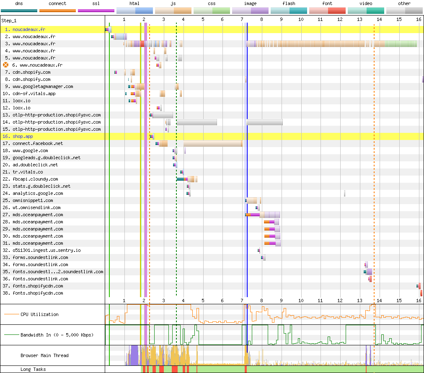This screenshot has width=424, height=373.
Task: Click request 36. fonts.soundestlink.com
Action: 36,279
